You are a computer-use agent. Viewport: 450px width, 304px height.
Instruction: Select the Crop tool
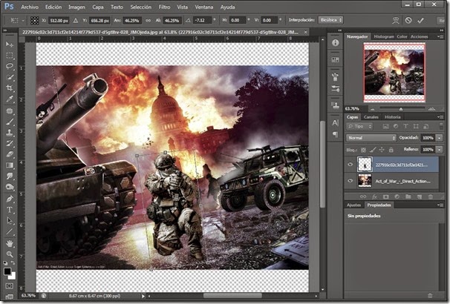click(10, 88)
